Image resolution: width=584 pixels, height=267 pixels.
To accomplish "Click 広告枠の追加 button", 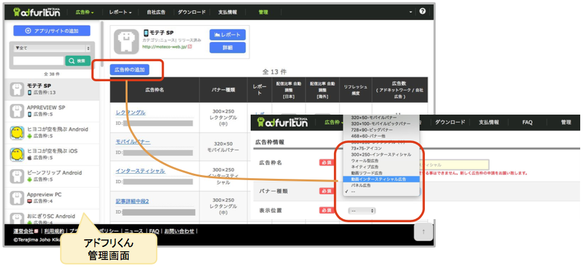I will (129, 70).
